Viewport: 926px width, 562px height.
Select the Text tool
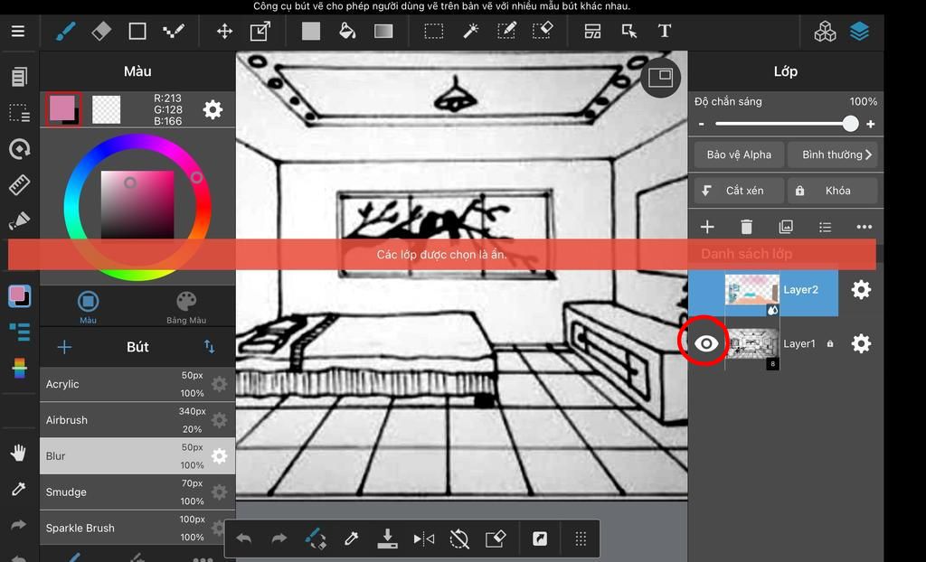(665, 32)
